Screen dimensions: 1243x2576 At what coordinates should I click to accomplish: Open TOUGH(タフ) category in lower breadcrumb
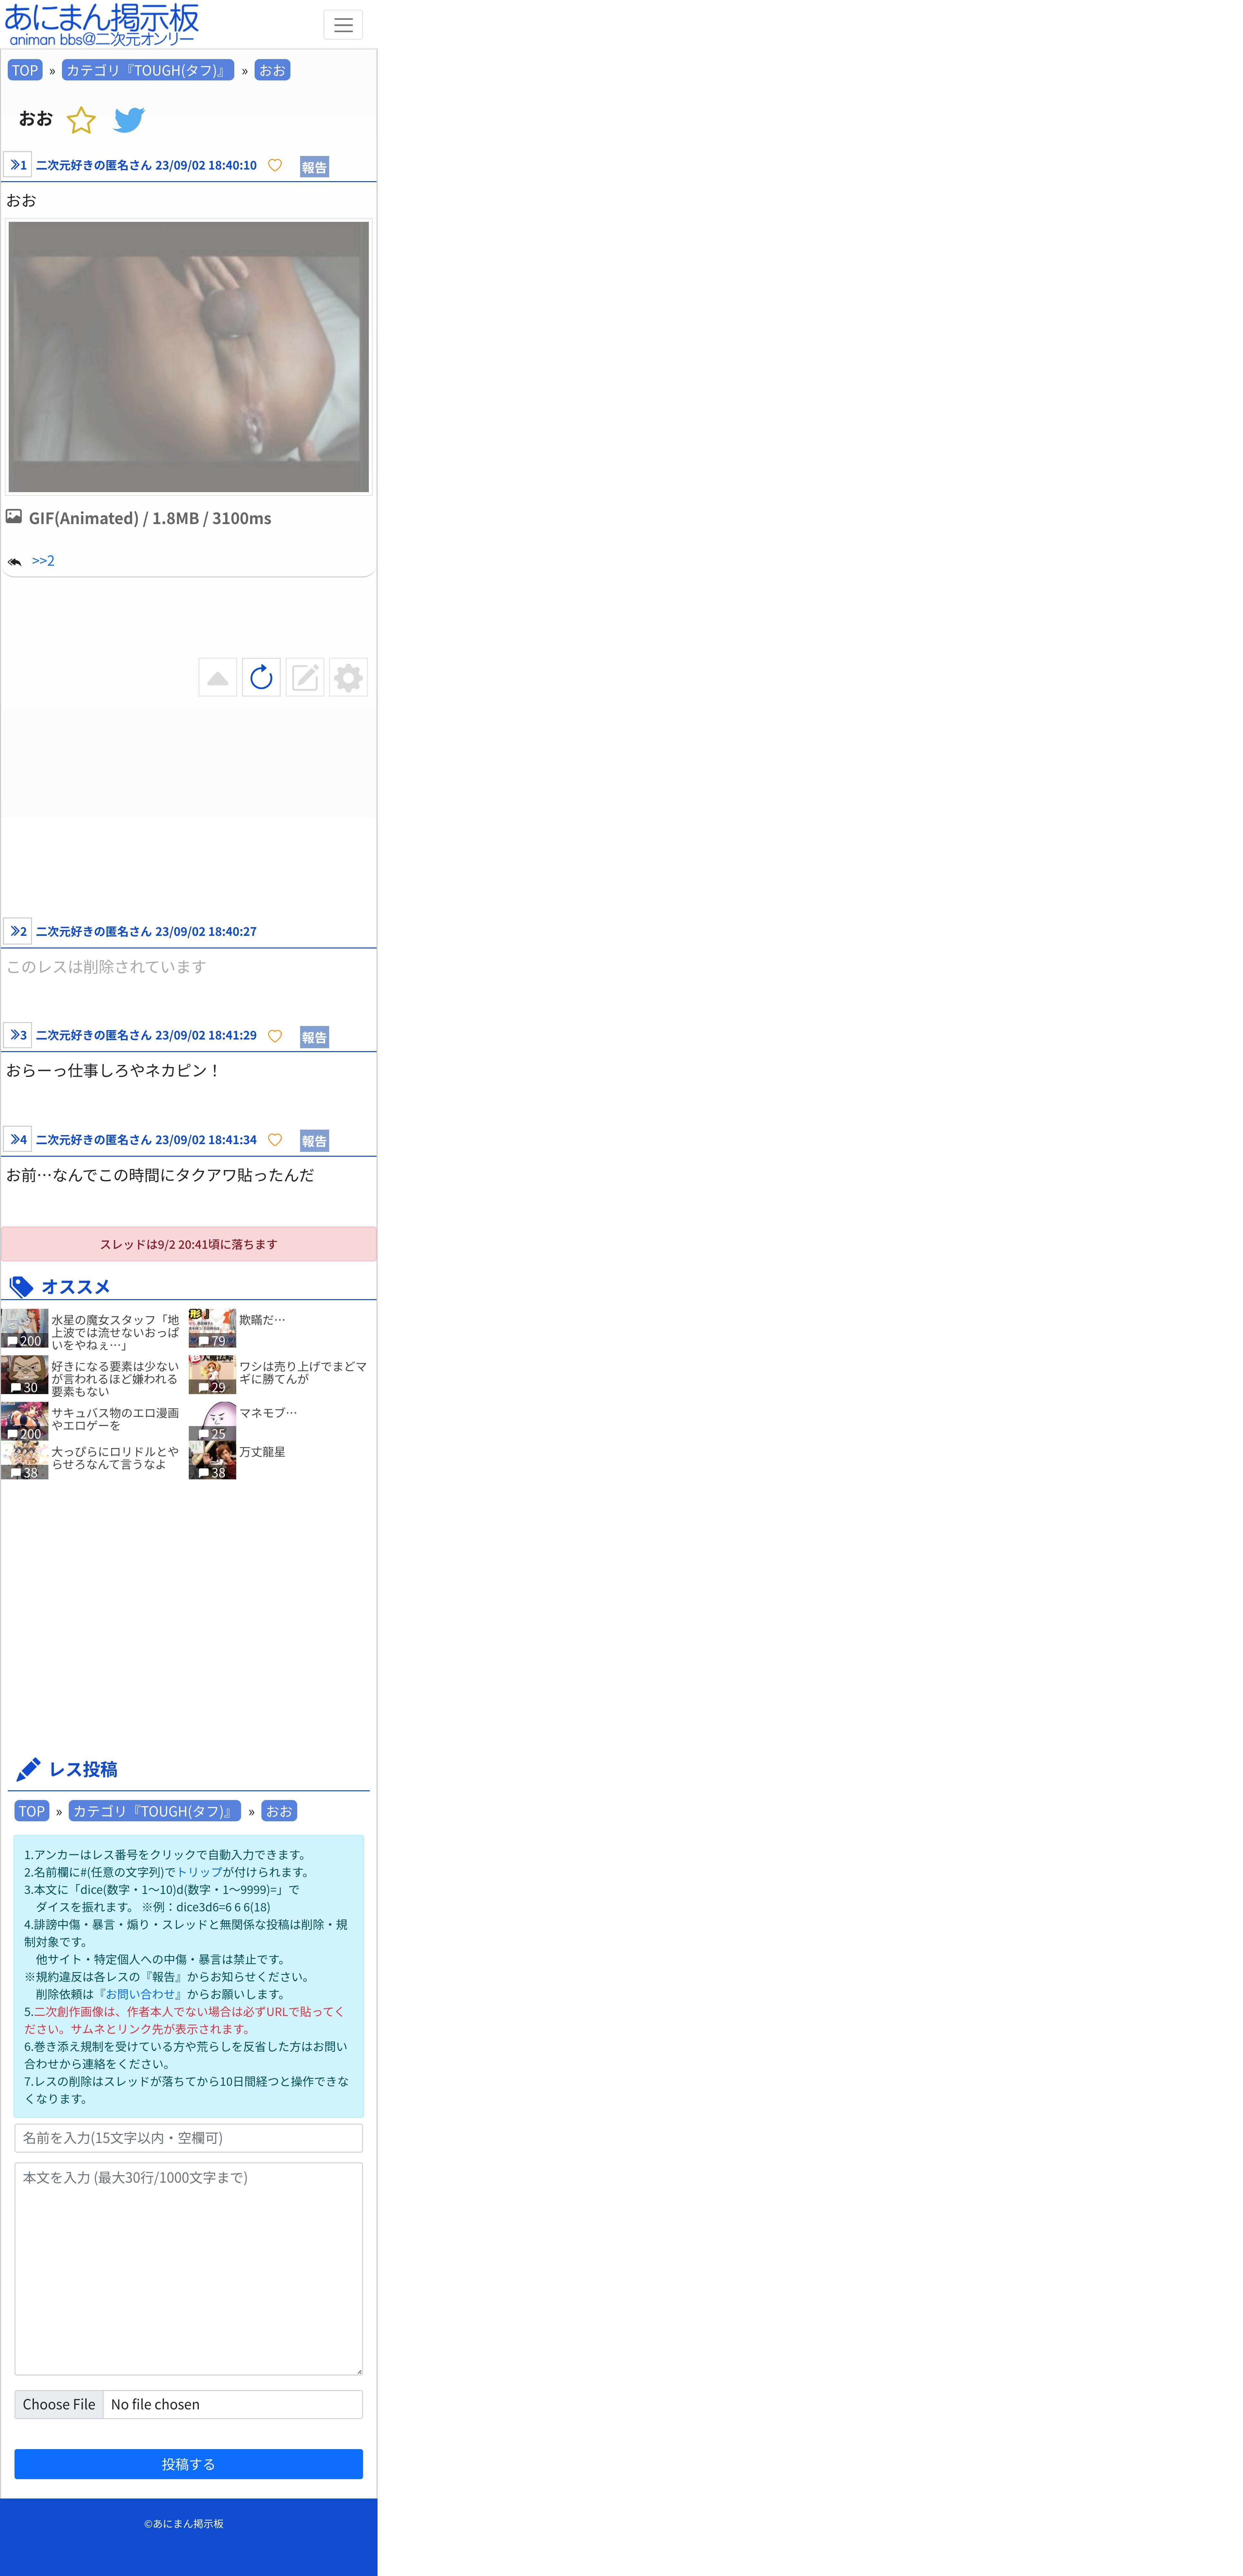[155, 1811]
